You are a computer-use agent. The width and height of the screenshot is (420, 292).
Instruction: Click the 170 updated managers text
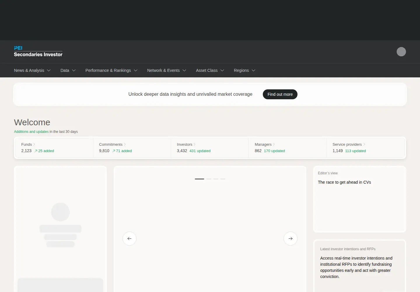(274, 151)
